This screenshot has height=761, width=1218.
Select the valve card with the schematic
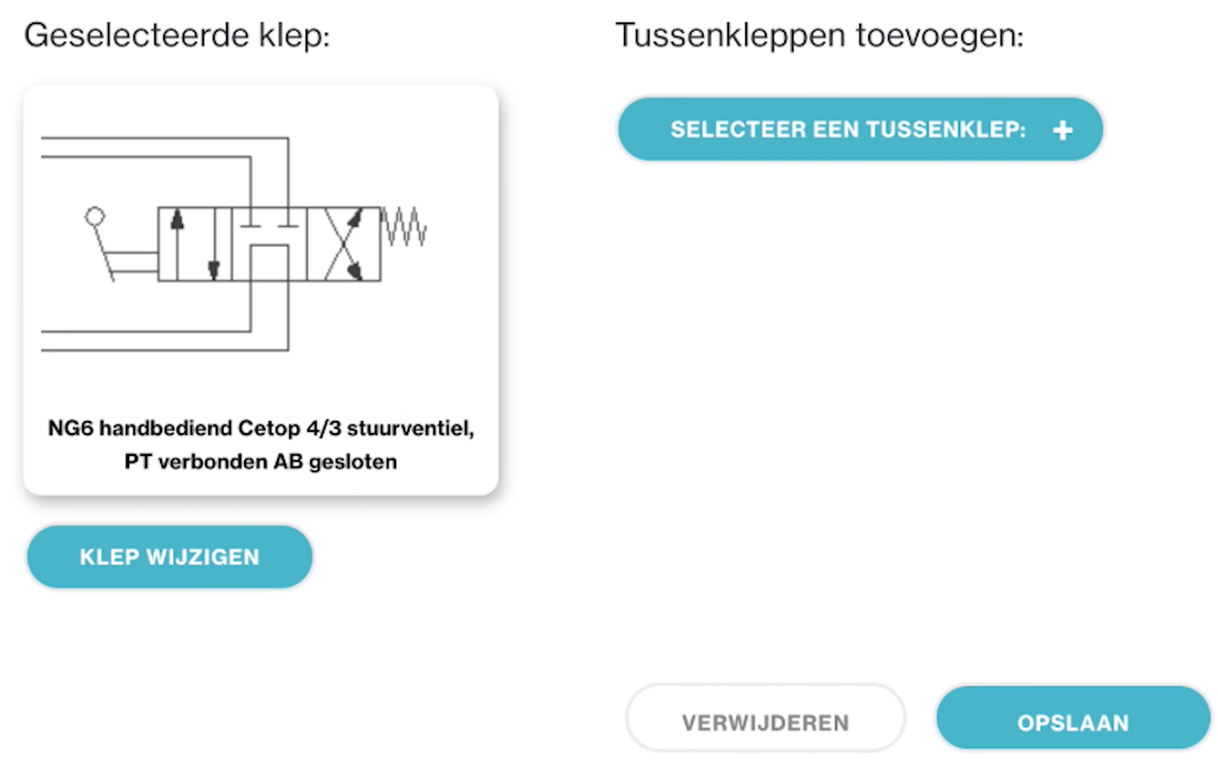pyautogui.click(x=261, y=290)
